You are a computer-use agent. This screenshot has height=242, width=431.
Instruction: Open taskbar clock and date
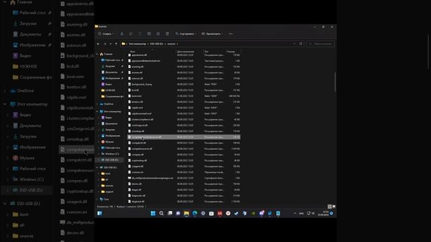point(323,213)
